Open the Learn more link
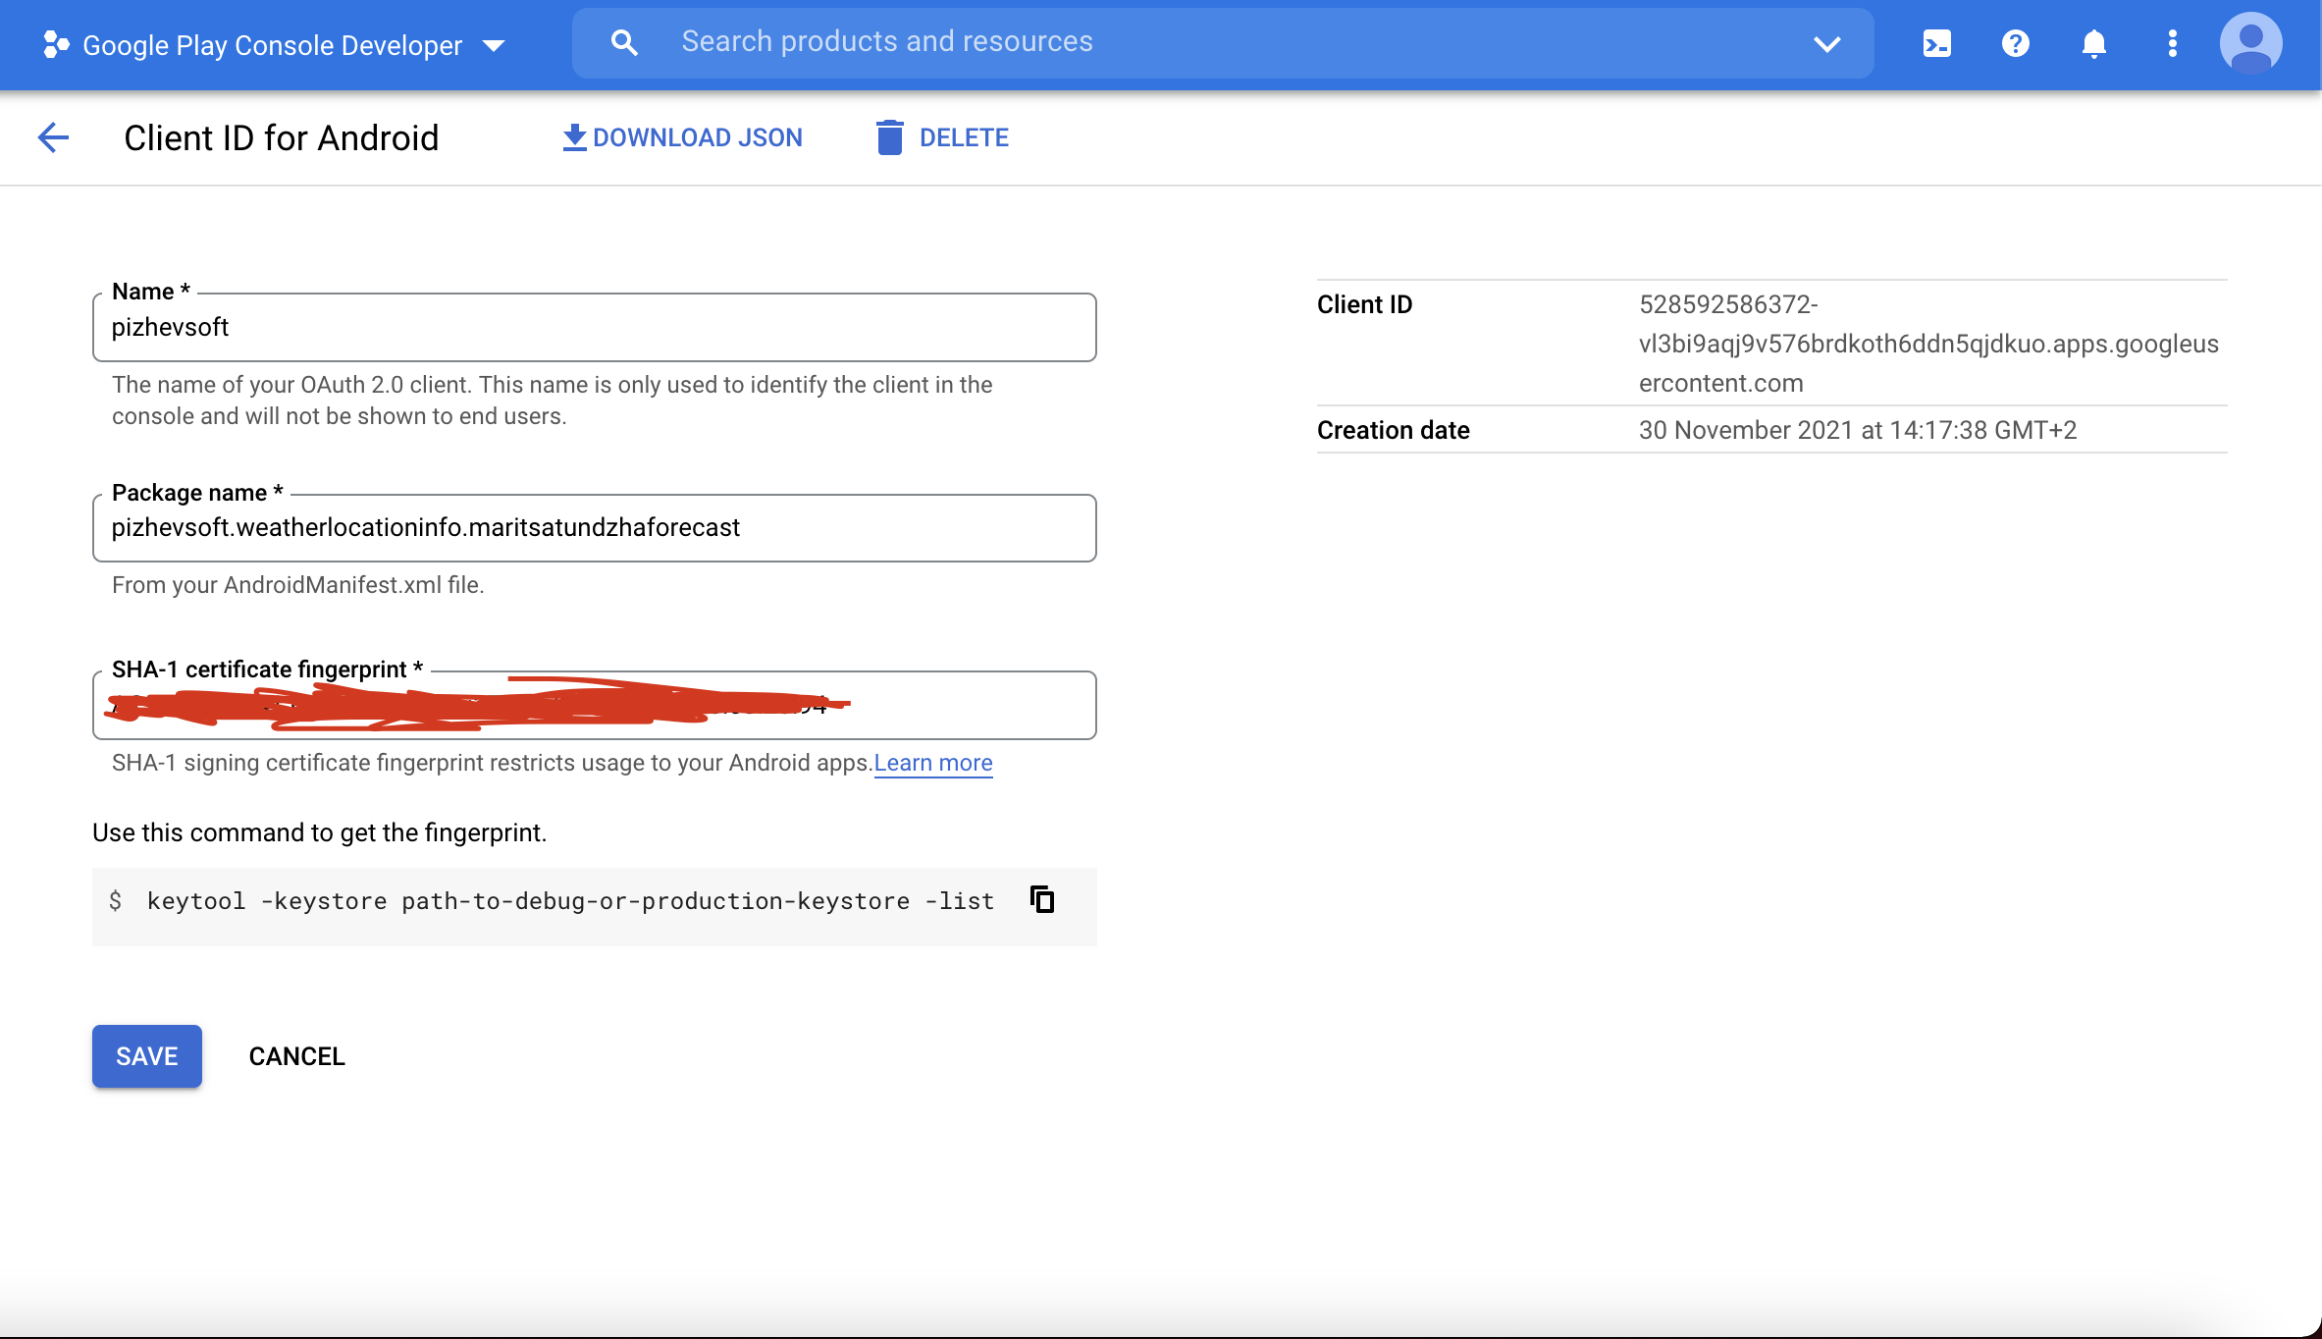This screenshot has height=1339, width=2322. point(933,763)
